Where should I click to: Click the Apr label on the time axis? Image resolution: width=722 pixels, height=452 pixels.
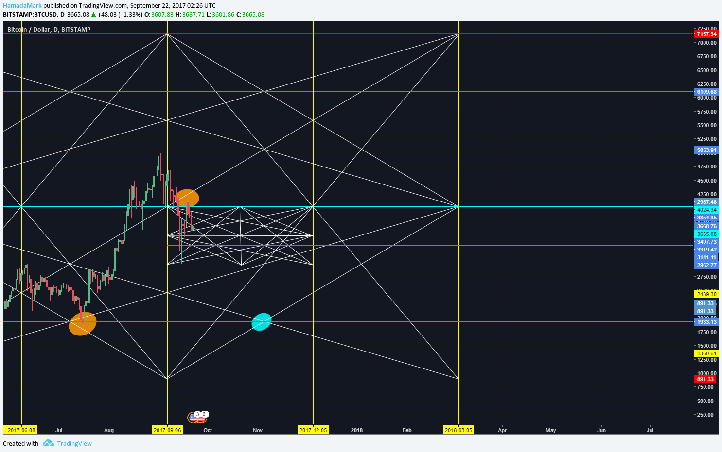pos(502,430)
